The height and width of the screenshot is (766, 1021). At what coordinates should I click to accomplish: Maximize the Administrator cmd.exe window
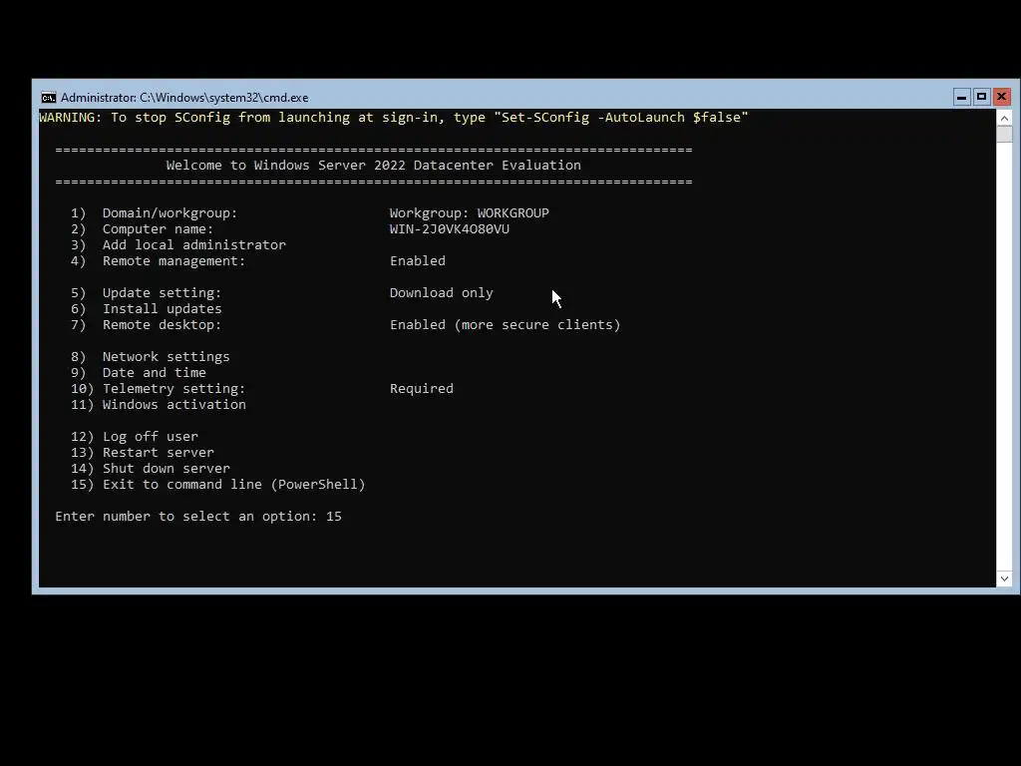[981, 97]
